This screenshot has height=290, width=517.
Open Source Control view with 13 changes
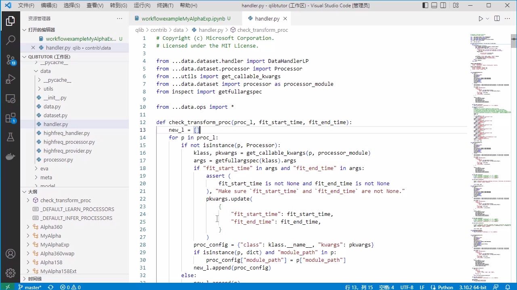11,60
